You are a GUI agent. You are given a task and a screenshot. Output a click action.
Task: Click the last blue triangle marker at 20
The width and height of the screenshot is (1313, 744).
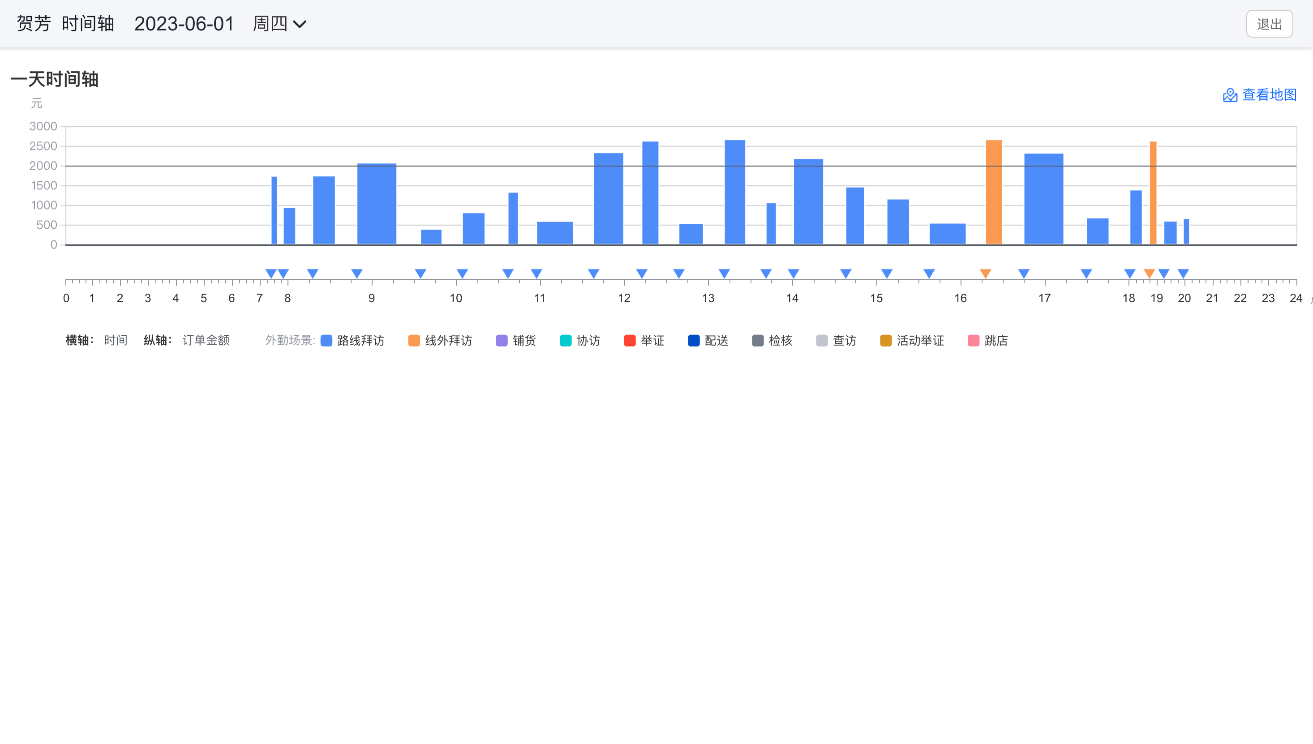click(x=1183, y=274)
